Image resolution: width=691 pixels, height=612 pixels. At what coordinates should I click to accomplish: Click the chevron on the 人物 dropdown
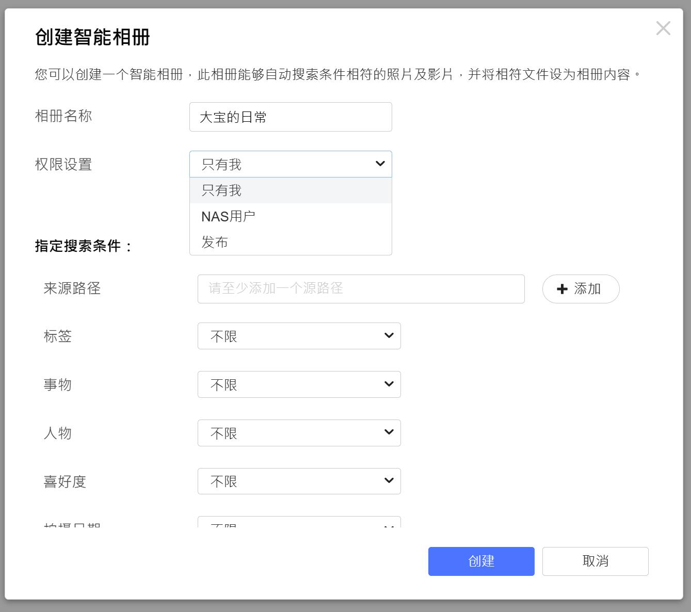tap(389, 432)
